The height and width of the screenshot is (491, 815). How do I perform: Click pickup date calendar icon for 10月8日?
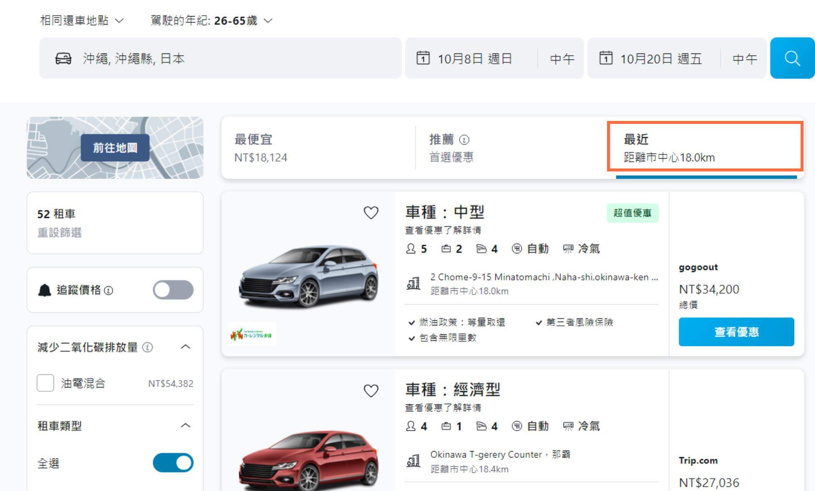click(423, 58)
